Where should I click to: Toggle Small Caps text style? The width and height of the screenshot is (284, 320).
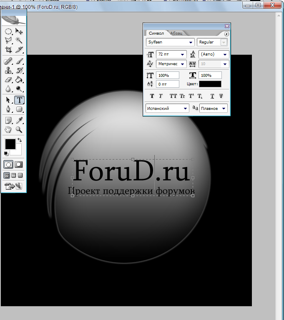[182, 96]
